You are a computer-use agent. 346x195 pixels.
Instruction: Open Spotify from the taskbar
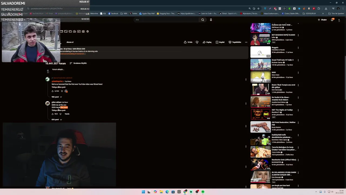coord(203,192)
